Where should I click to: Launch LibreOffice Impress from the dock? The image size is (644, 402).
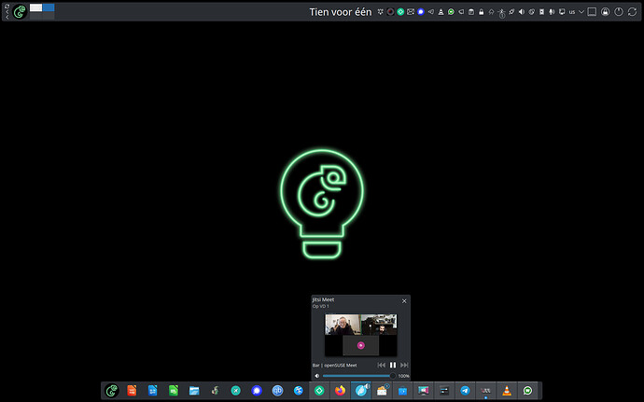click(x=132, y=391)
